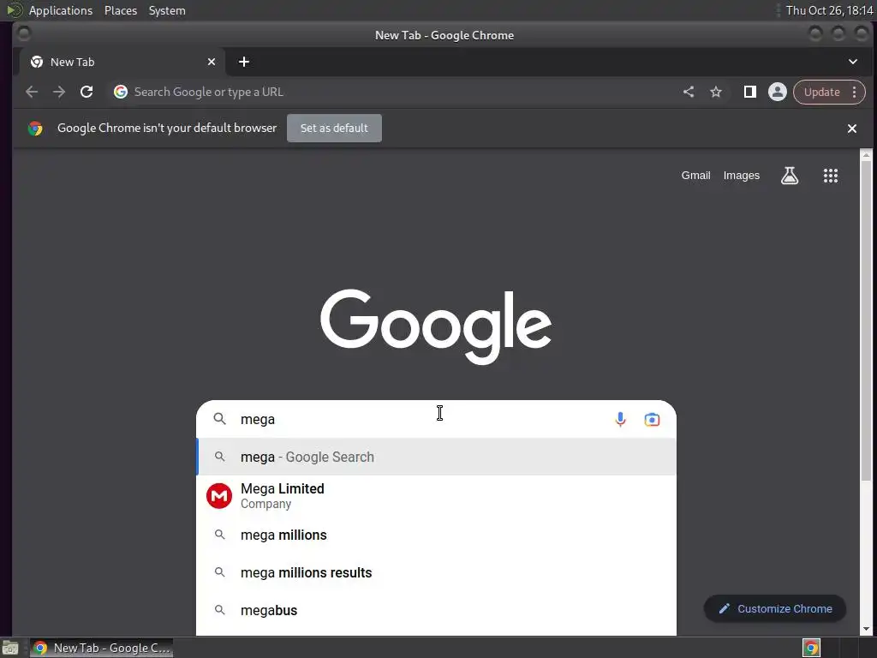Click Set as default button

click(x=335, y=129)
